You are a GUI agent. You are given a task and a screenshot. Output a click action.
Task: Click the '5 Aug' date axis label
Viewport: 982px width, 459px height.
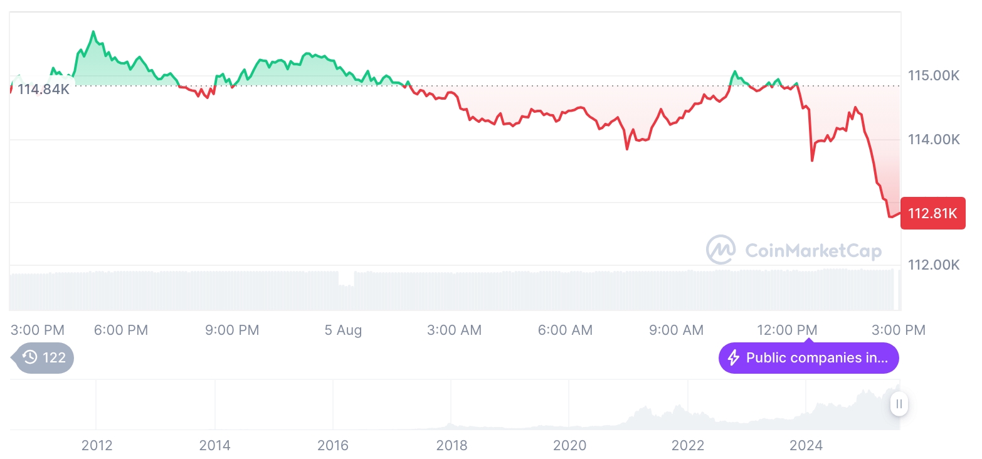coord(343,330)
